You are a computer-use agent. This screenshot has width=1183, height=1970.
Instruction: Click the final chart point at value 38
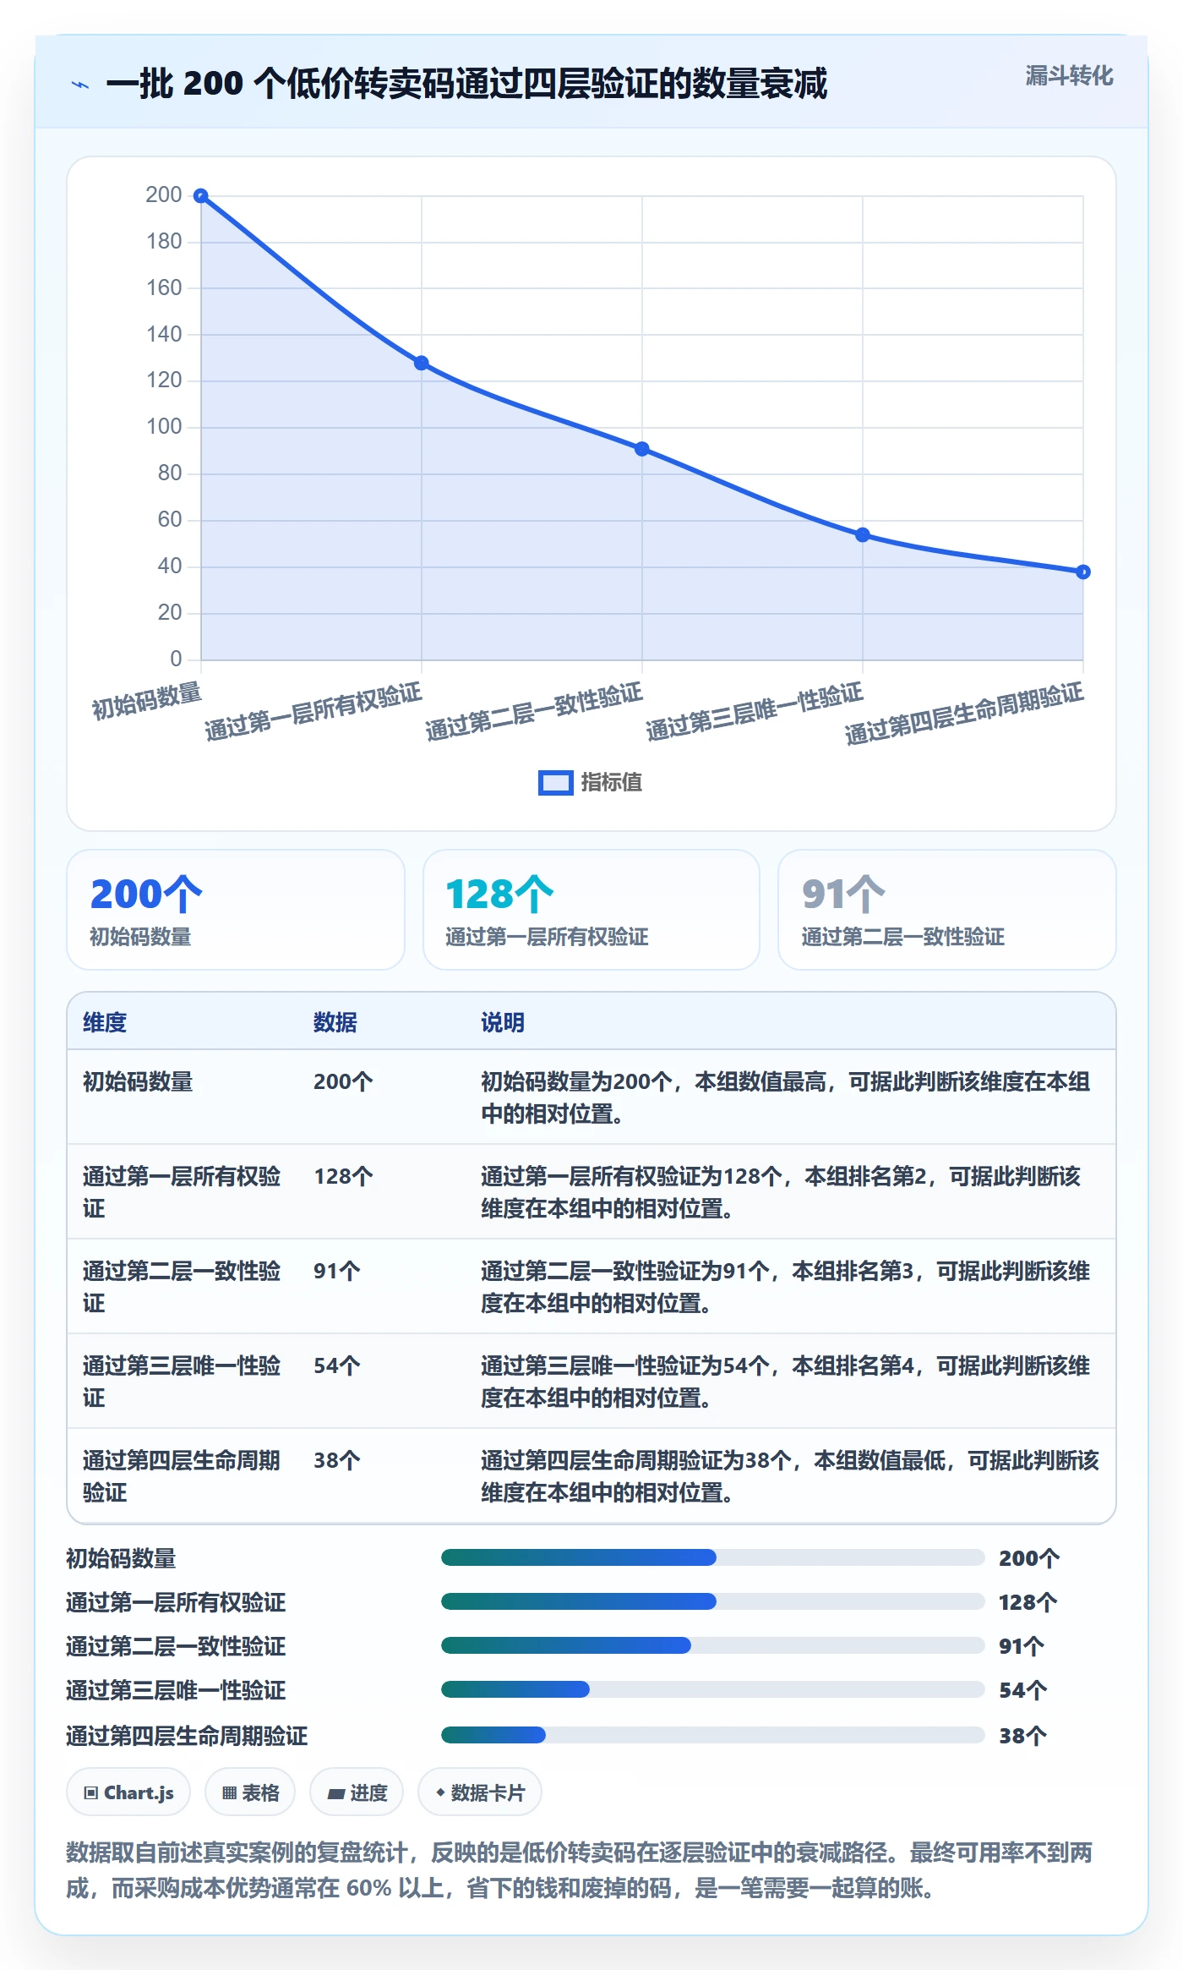click(1083, 572)
